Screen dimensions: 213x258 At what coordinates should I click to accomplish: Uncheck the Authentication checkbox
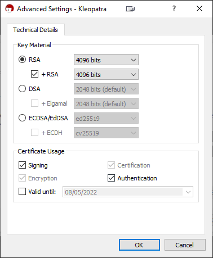pos(111,178)
